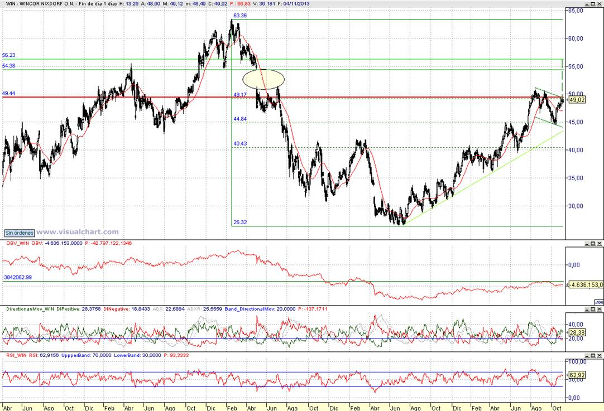Minimize the DirectionanMov_WIN panel
Image resolution: width=604 pixels, height=411 pixels.
click(x=587, y=310)
